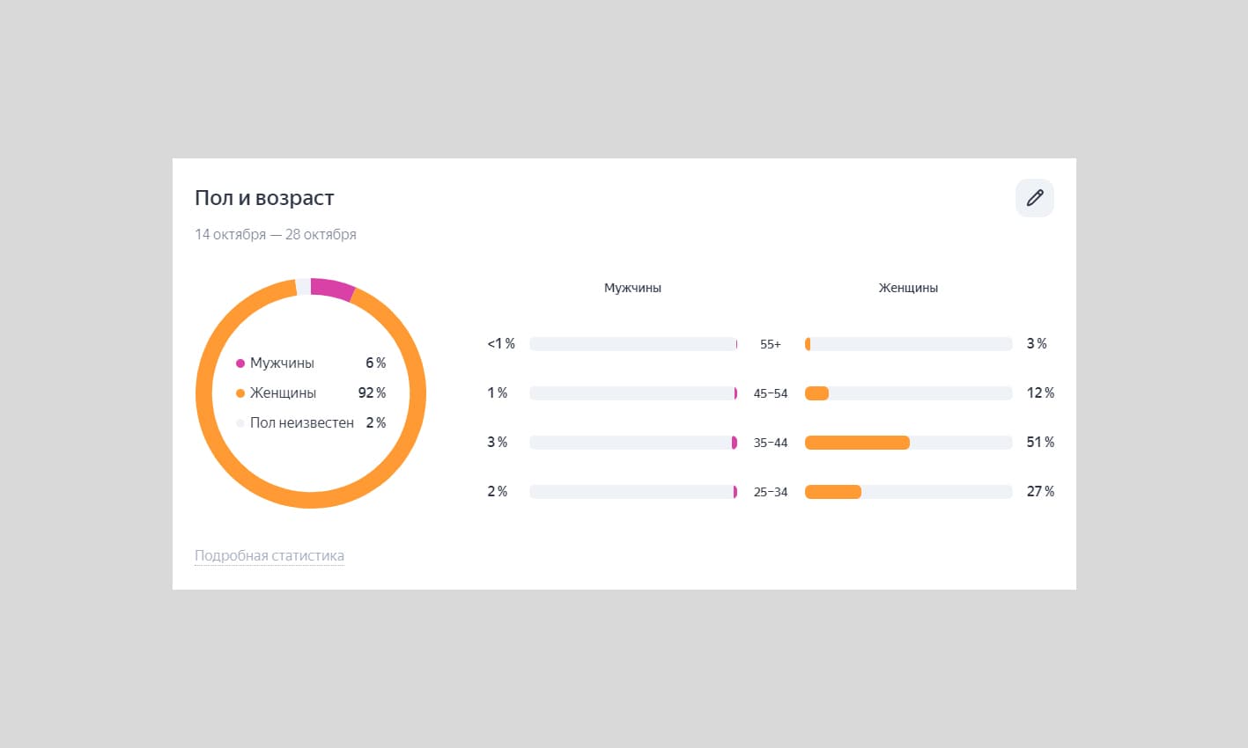Click the grey Пол неизвестен legend dot

pyautogui.click(x=240, y=423)
